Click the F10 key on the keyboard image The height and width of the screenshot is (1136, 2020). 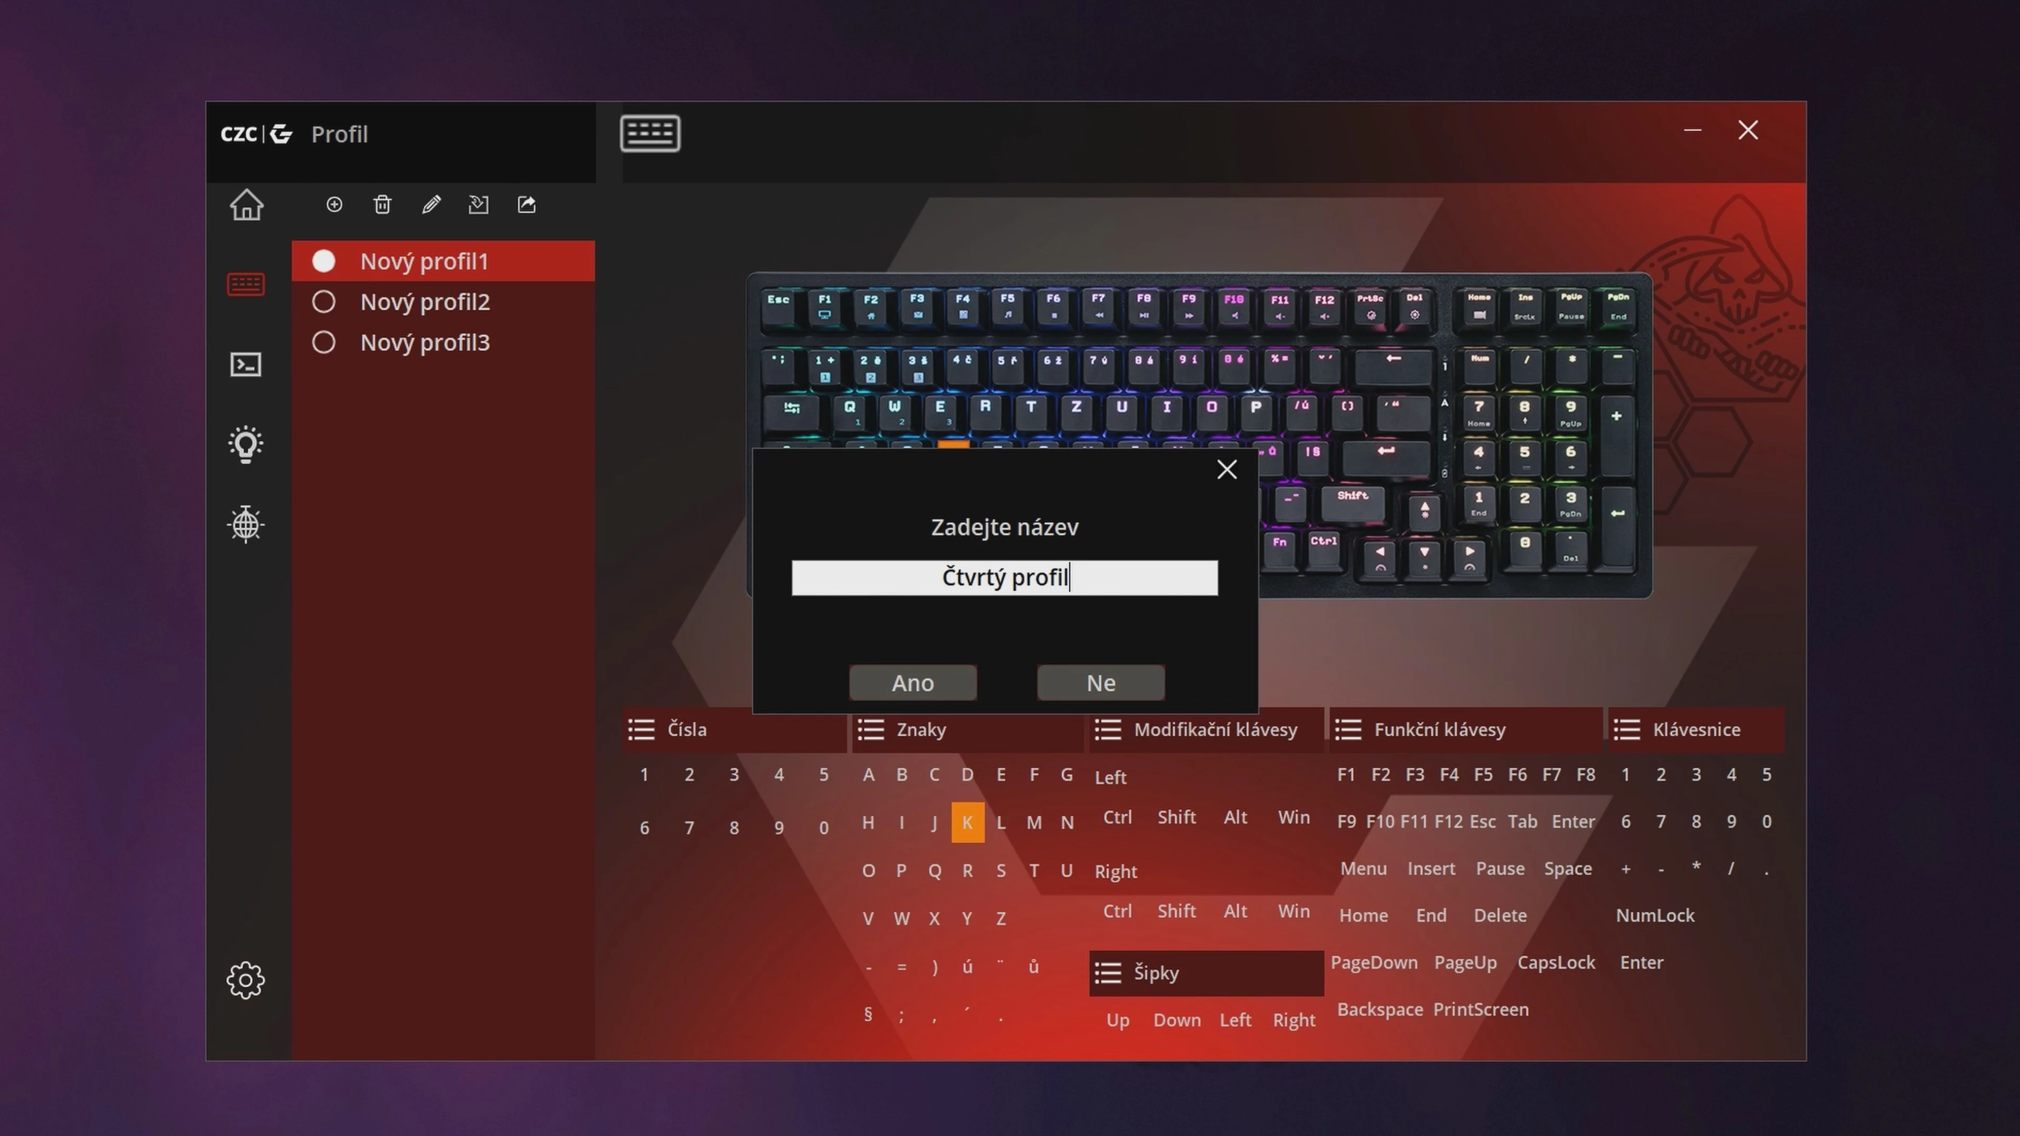[1234, 307]
